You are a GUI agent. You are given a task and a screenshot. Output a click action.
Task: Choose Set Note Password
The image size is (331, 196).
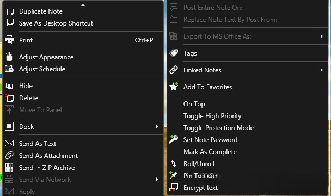(247, 139)
